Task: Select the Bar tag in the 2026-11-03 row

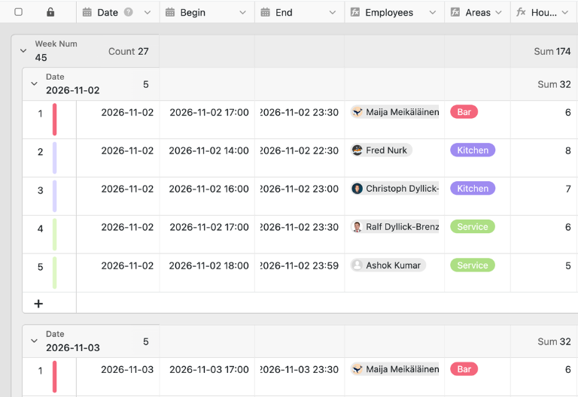Action: tap(464, 369)
